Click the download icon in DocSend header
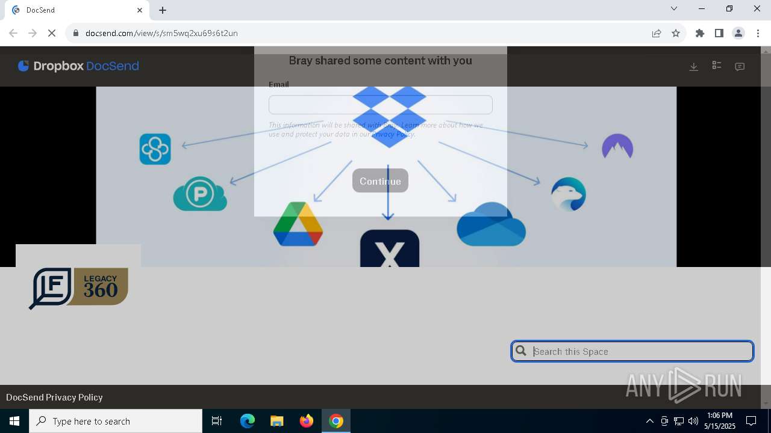The width and height of the screenshot is (771, 433). [694, 67]
